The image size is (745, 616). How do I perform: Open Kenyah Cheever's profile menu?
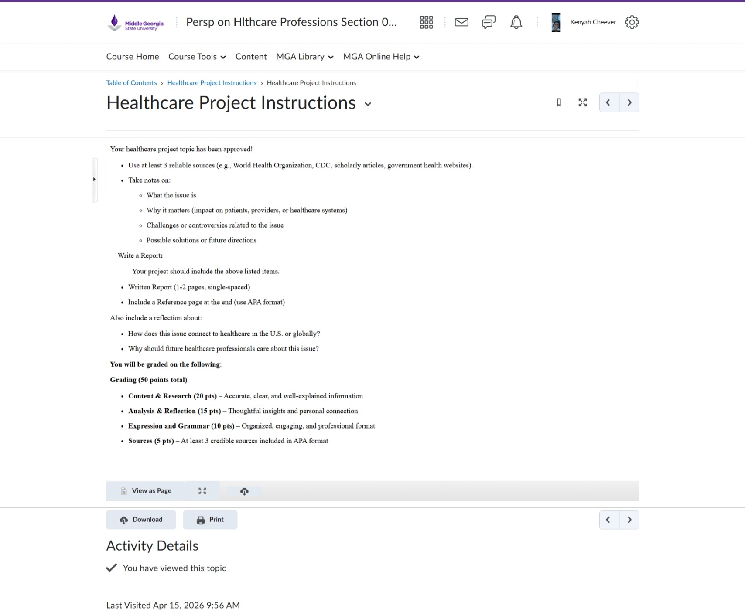click(584, 22)
